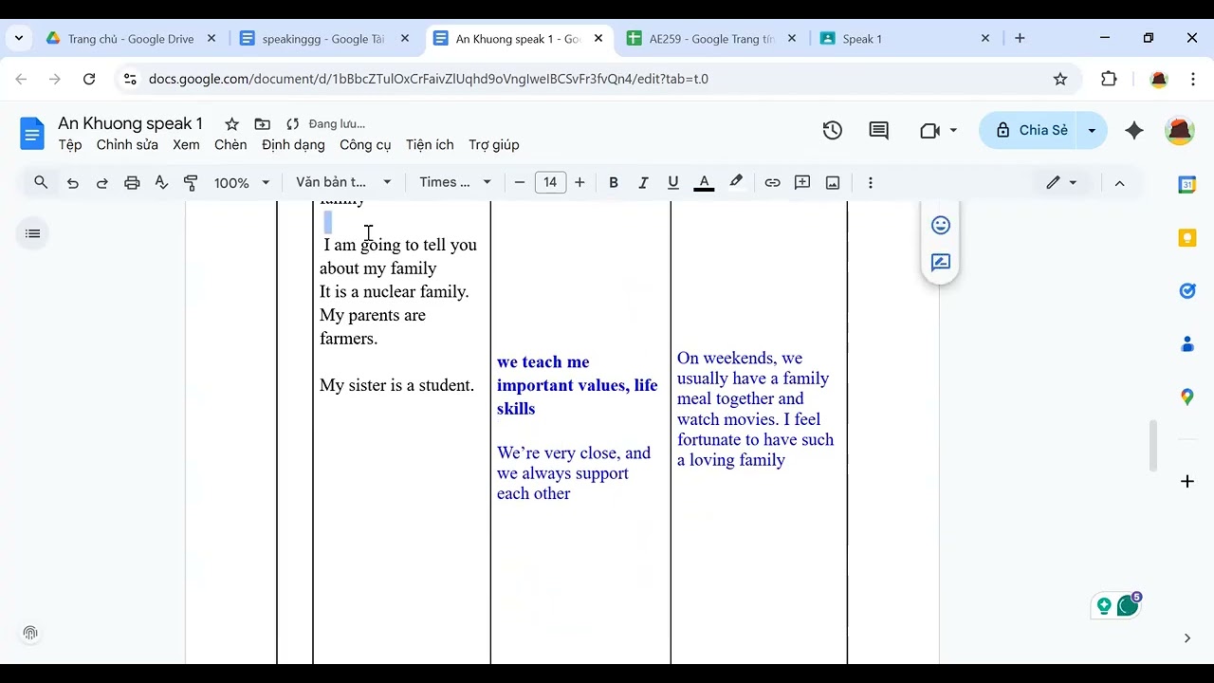This screenshot has height=683, width=1214.
Task: Open a new browser tab
Action: 1020,39
